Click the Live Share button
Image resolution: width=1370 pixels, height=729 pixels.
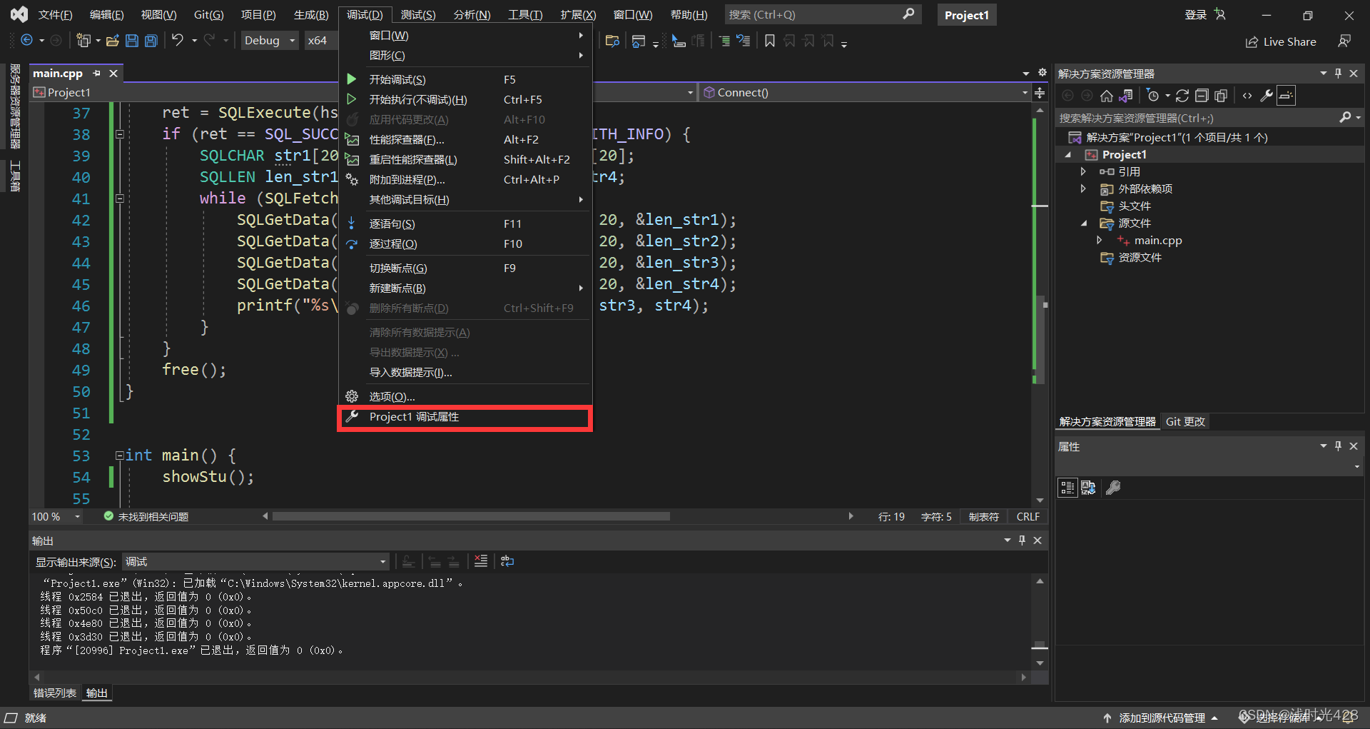(1281, 42)
